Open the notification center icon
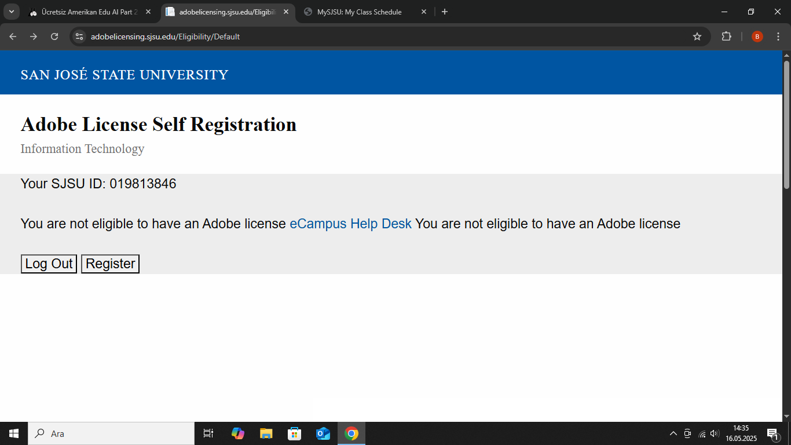Image resolution: width=791 pixels, height=445 pixels. [772, 433]
